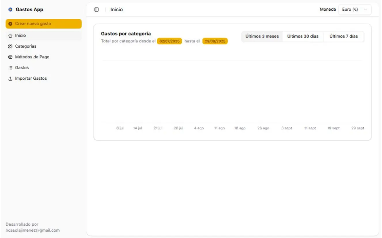Click the home icon beside Inicio

click(10, 36)
